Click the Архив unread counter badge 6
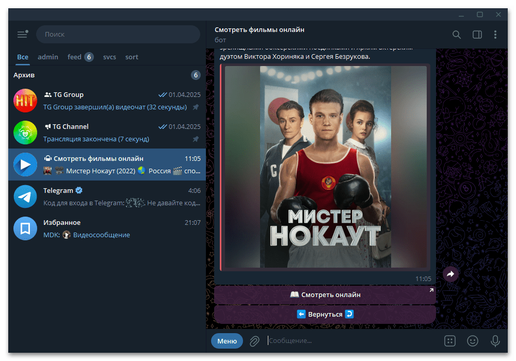The height and width of the screenshot is (361, 516). (196, 75)
